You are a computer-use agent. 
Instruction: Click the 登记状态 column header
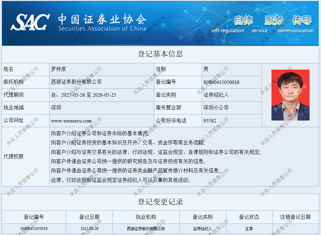[x=249, y=217]
